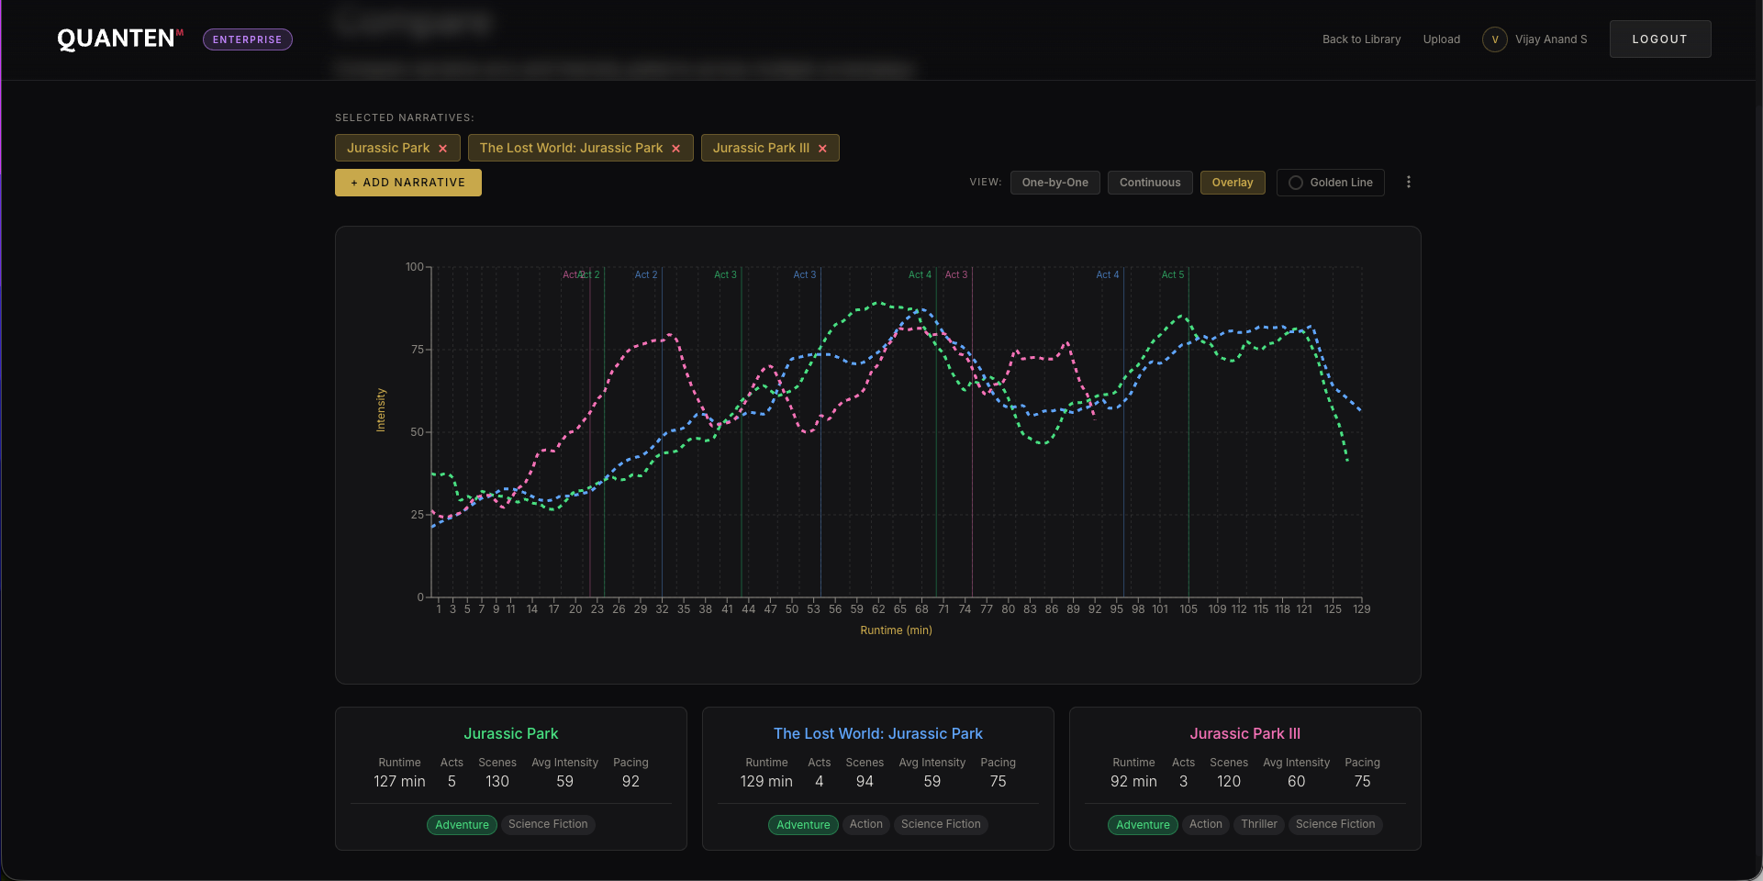This screenshot has width=1763, height=881.
Task: Select the Overlay view
Action: (x=1232, y=183)
